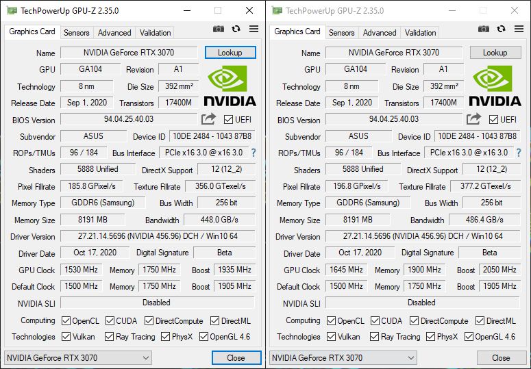The width and height of the screenshot is (531, 369).
Task: Click the screenshot camera icon in right GPU-Z window
Action: (x=484, y=29)
